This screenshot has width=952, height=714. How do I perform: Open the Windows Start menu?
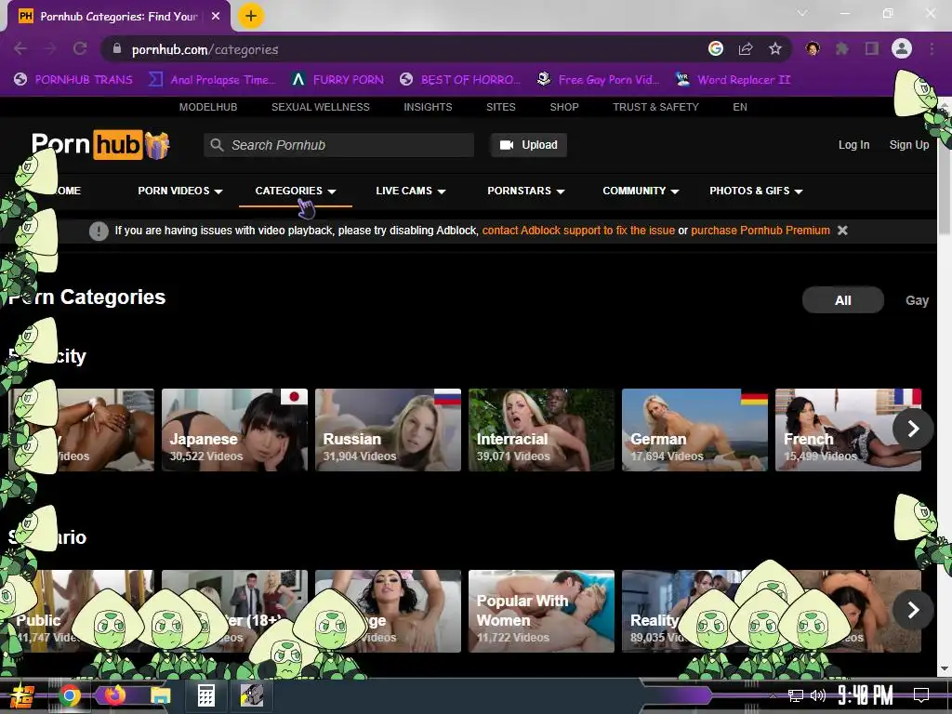coord(22,695)
